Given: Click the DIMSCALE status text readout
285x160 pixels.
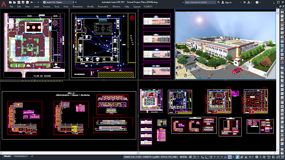Looking at the screenshot, I should coord(151,157).
